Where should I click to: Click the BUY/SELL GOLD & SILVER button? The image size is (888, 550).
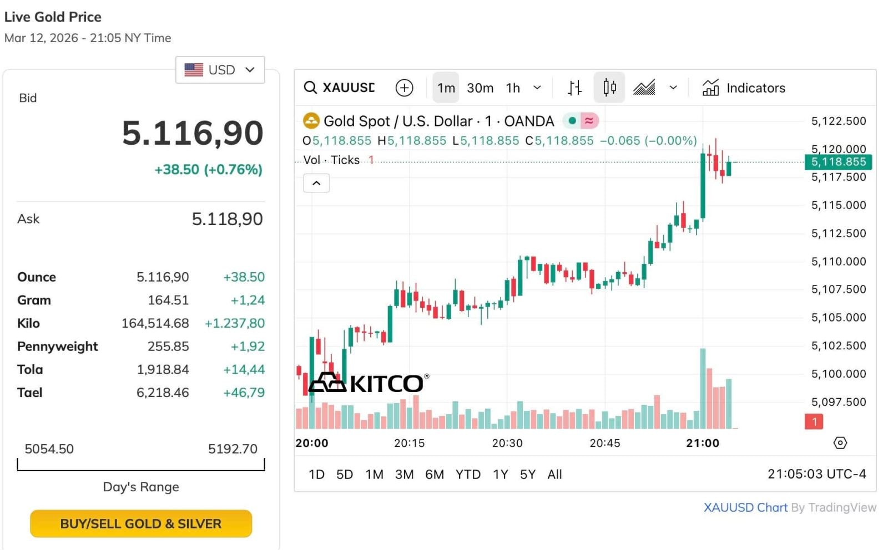click(x=141, y=523)
